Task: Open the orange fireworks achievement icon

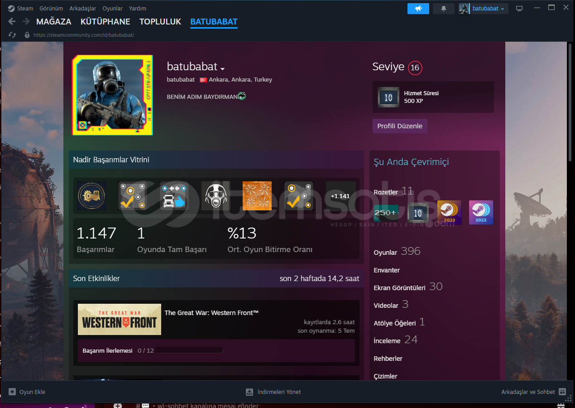Action: pyautogui.click(x=257, y=196)
